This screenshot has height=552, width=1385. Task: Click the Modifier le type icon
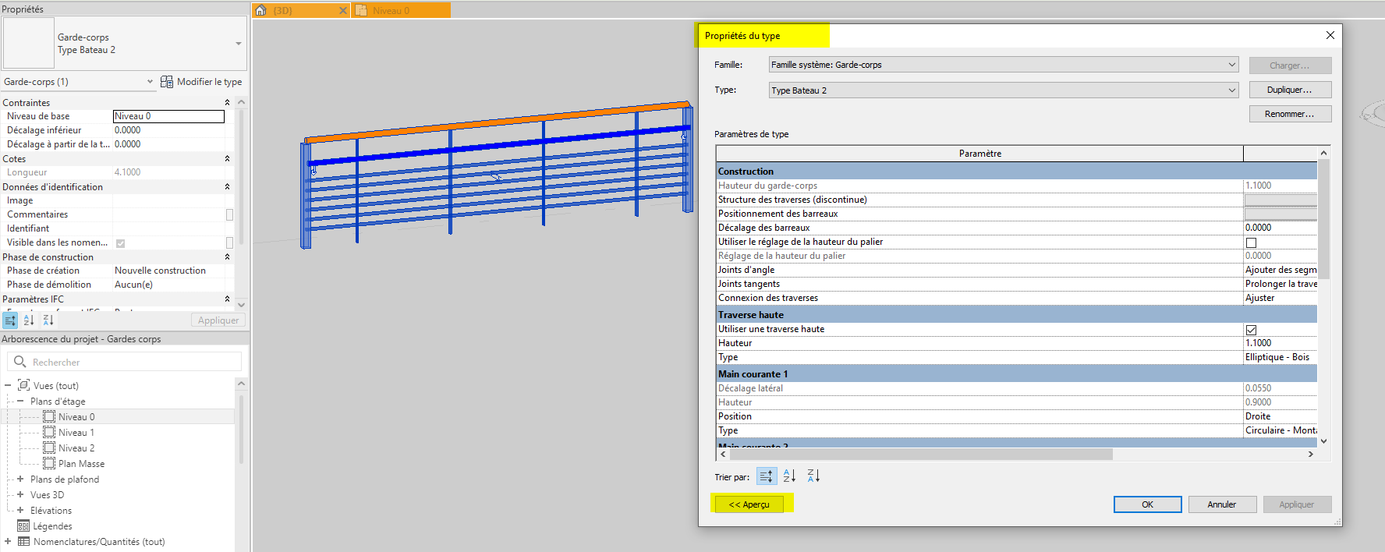point(167,82)
